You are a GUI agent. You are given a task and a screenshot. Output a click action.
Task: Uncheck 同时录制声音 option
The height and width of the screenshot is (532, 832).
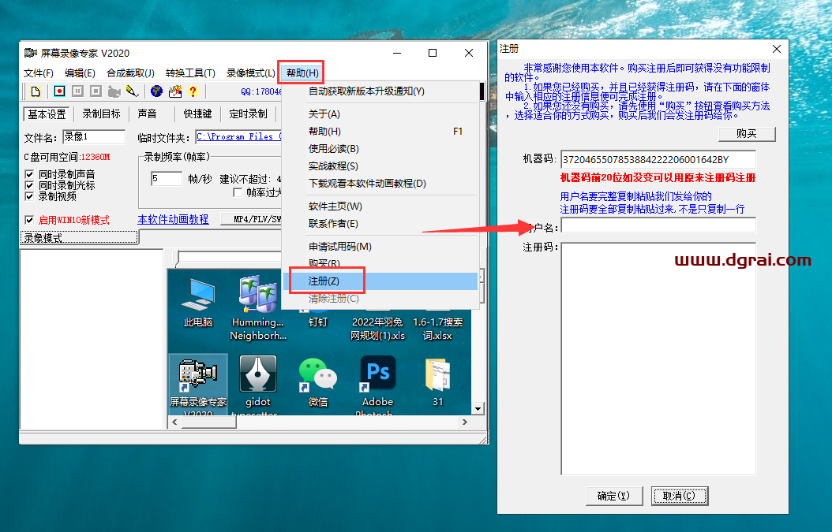(28, 174)
